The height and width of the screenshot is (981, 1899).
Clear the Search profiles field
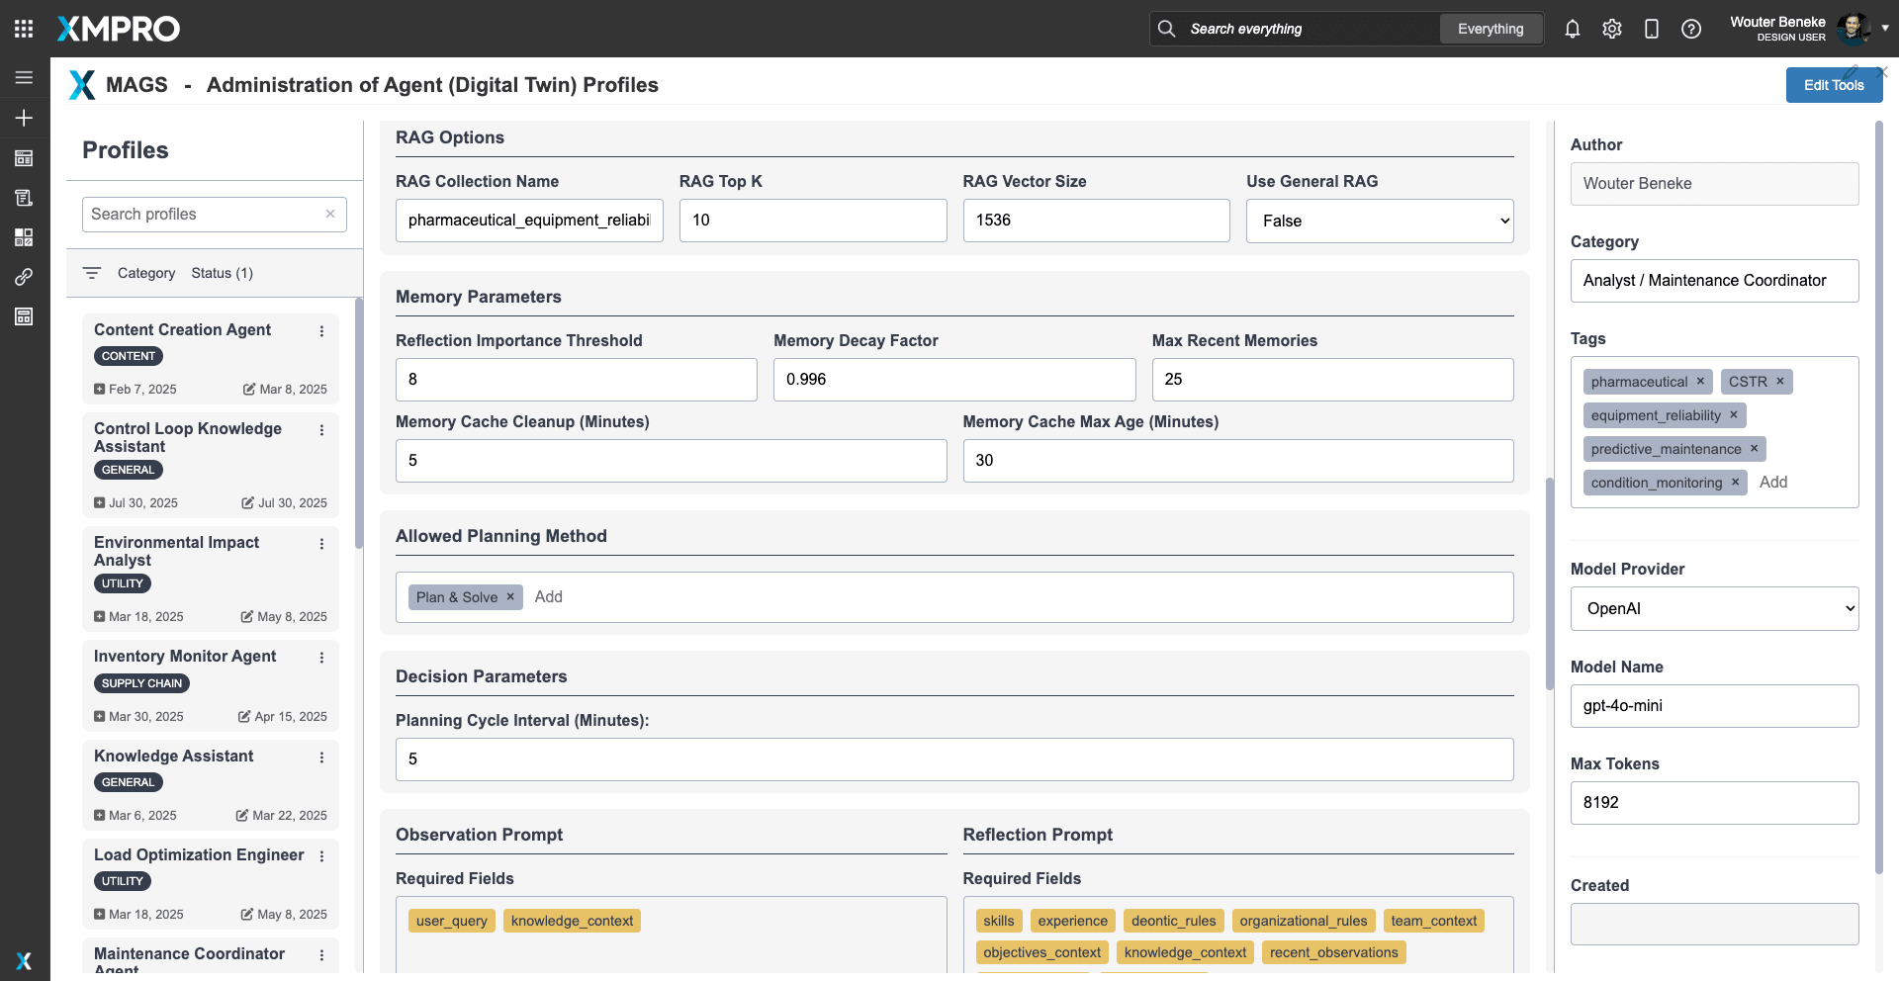(330, 214)
